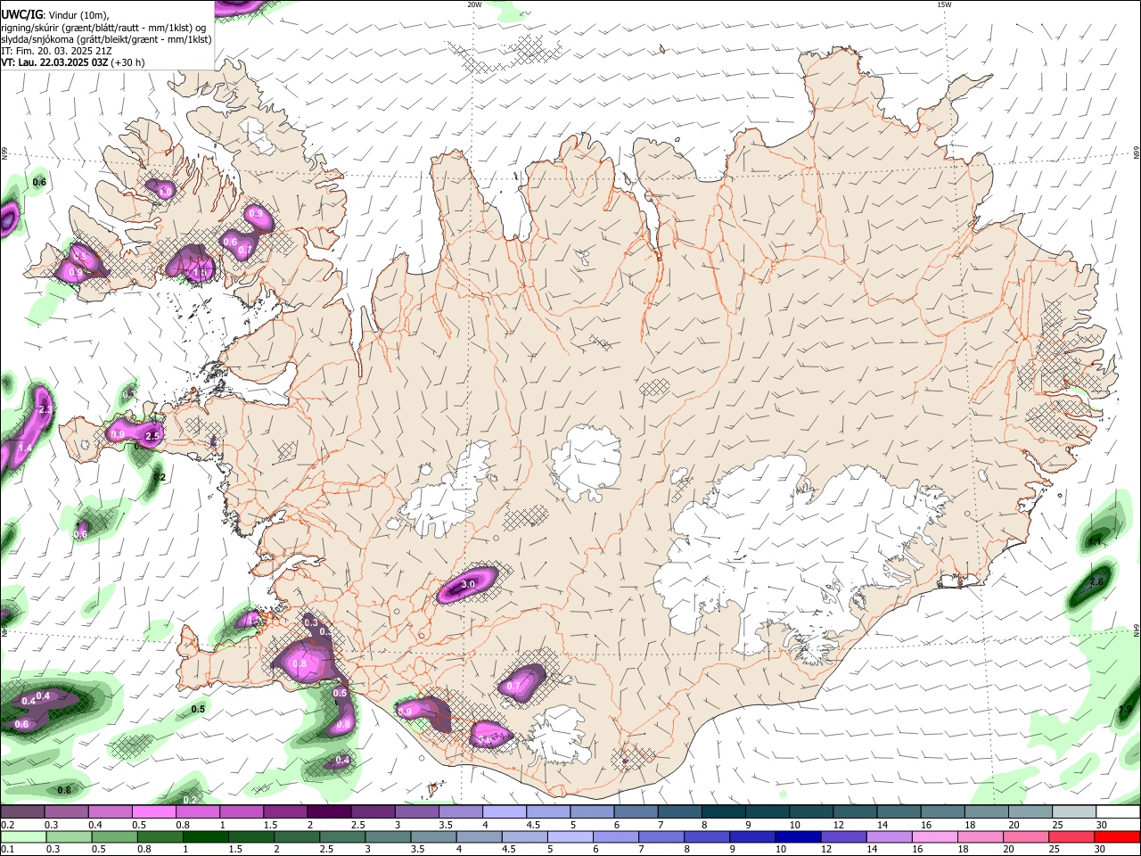This screenshot has height=856, width=1141.
Task: Click the '0.4' label in upper legend row
Action: click(x=95, y=825)
